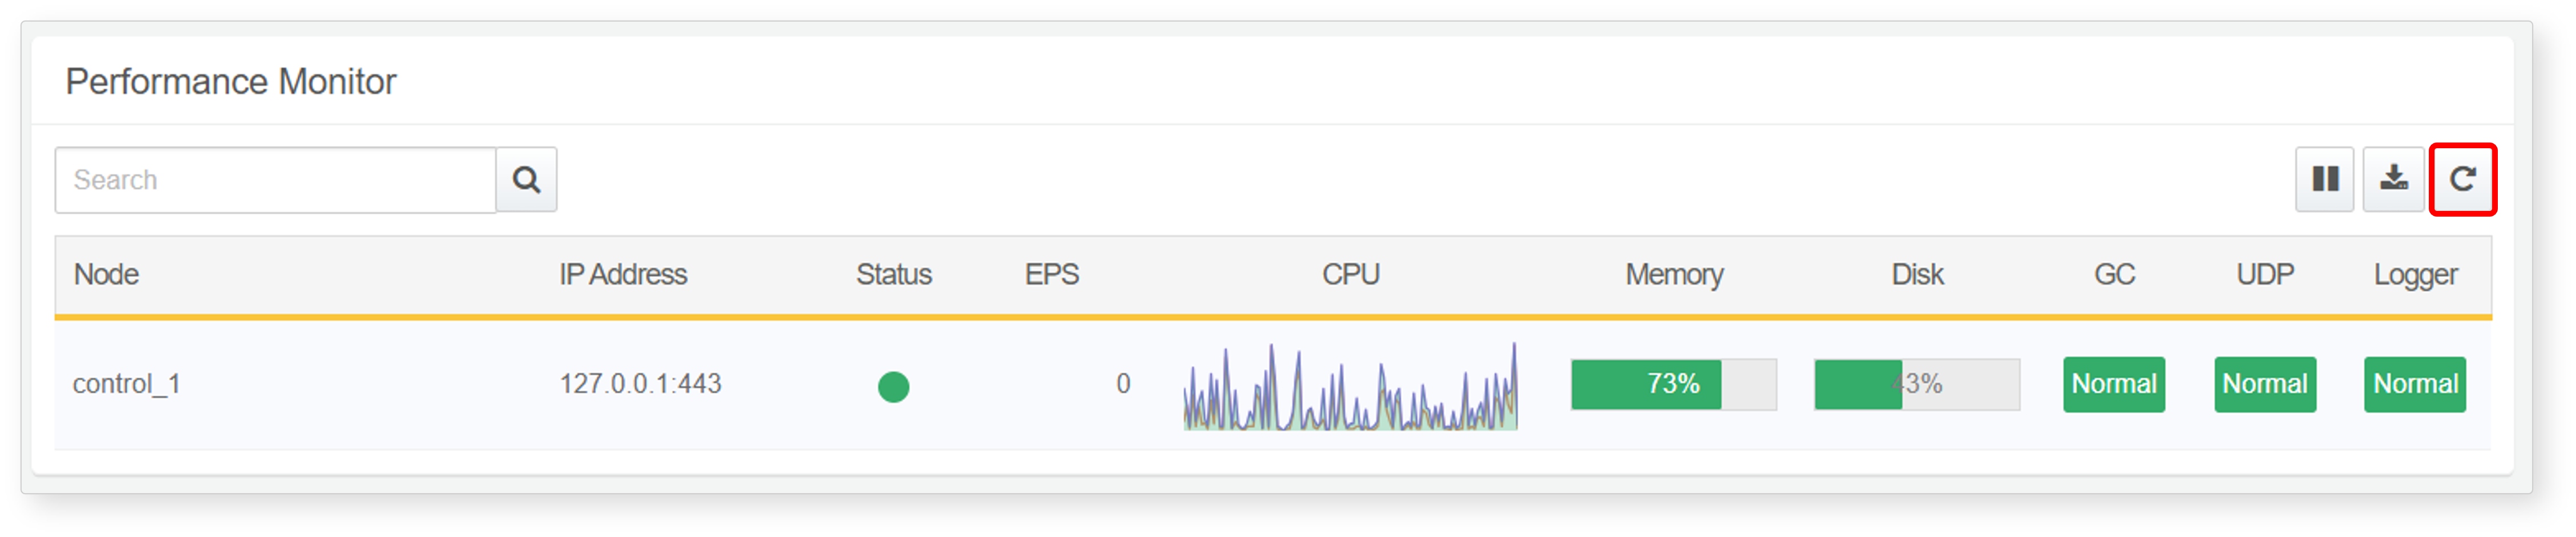Refresh the performance monitor table
Screen dimensions: 2576x537
[2462, 180]
